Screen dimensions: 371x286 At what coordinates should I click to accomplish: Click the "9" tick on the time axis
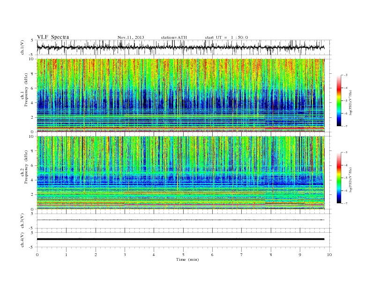300,255
